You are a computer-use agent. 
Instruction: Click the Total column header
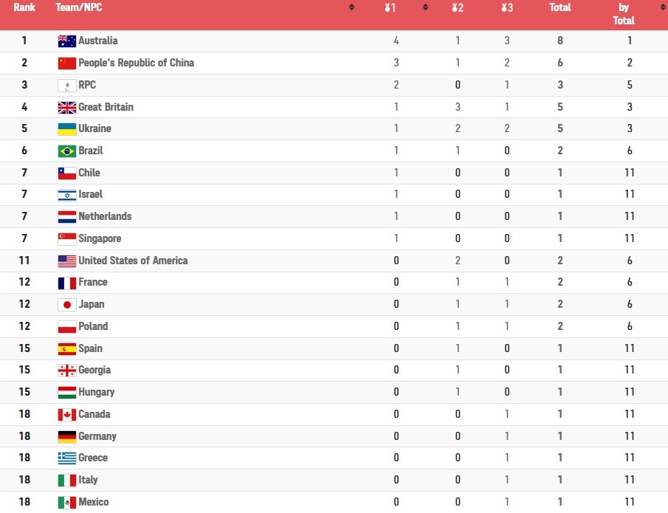coord(559,7)
